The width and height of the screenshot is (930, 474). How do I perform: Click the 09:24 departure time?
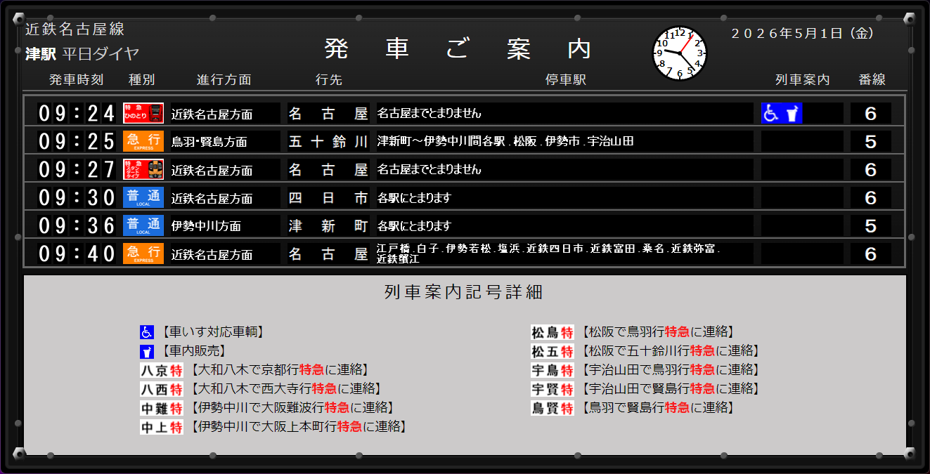point(76,113)
